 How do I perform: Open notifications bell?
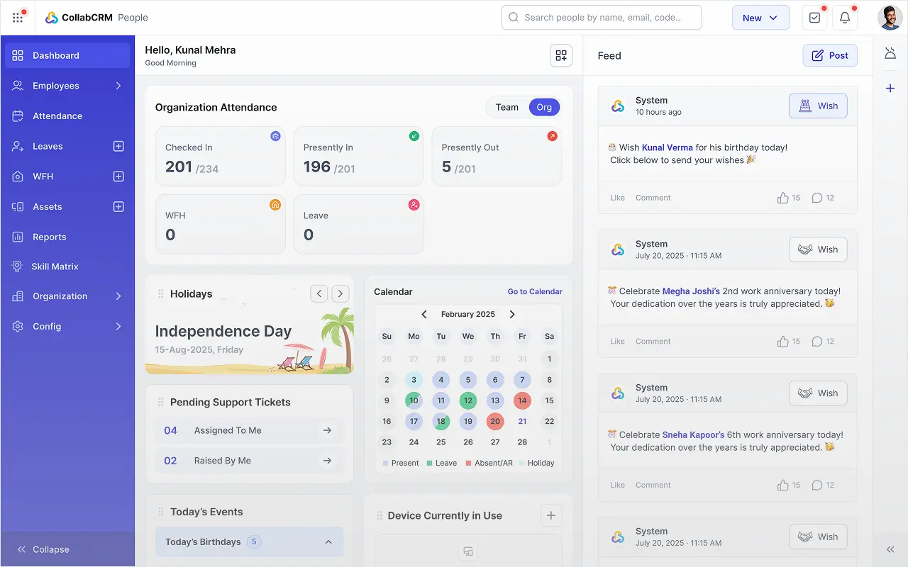click(845, 18)
